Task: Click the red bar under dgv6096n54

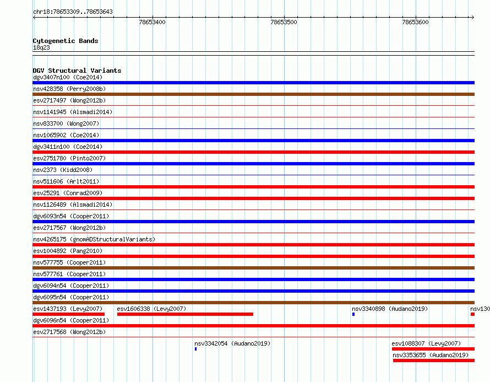Action: pos(253,326)
